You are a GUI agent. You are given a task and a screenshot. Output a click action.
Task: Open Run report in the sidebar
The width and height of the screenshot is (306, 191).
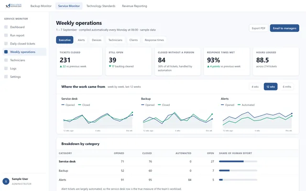(x=24, y=35)
